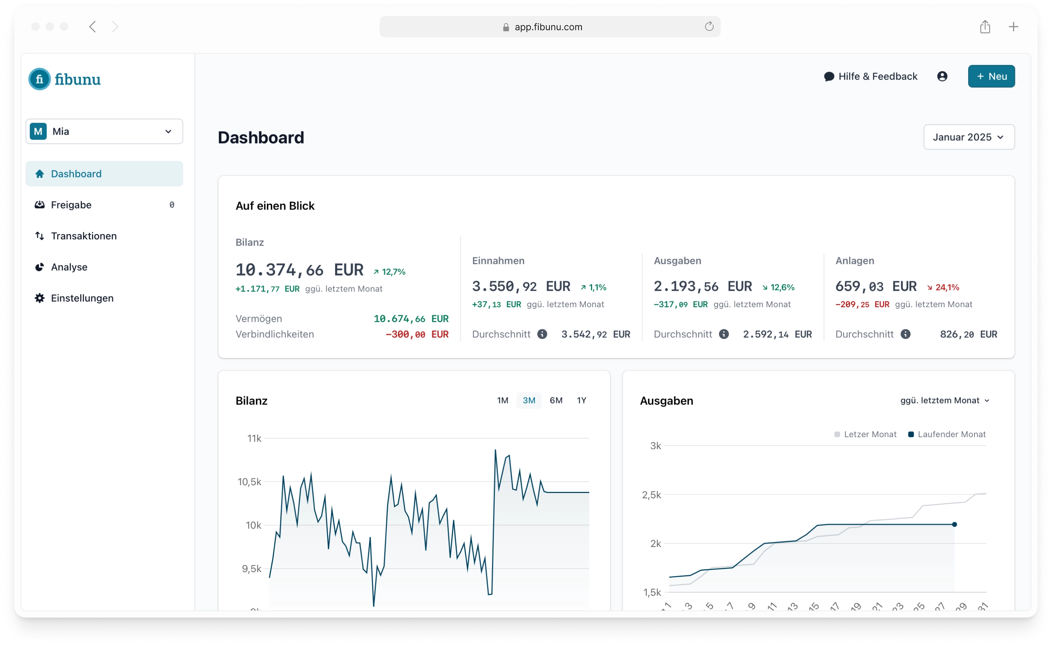Select the 1M range in Bilanz chart
Screen dimensions: 1052x646
pos(503,401)
